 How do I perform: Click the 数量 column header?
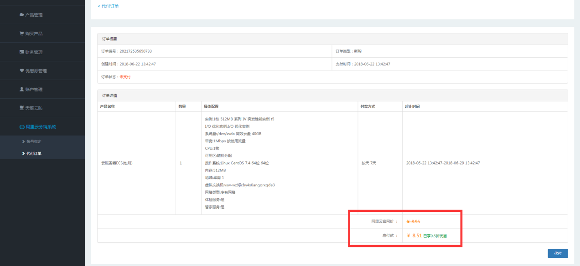(182, 106)
